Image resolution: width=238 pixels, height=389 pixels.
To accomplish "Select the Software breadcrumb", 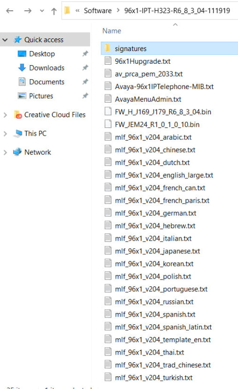I will pyautogui.click(x=98, y=11).
